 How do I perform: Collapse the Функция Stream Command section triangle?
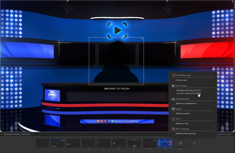[2, 134]
